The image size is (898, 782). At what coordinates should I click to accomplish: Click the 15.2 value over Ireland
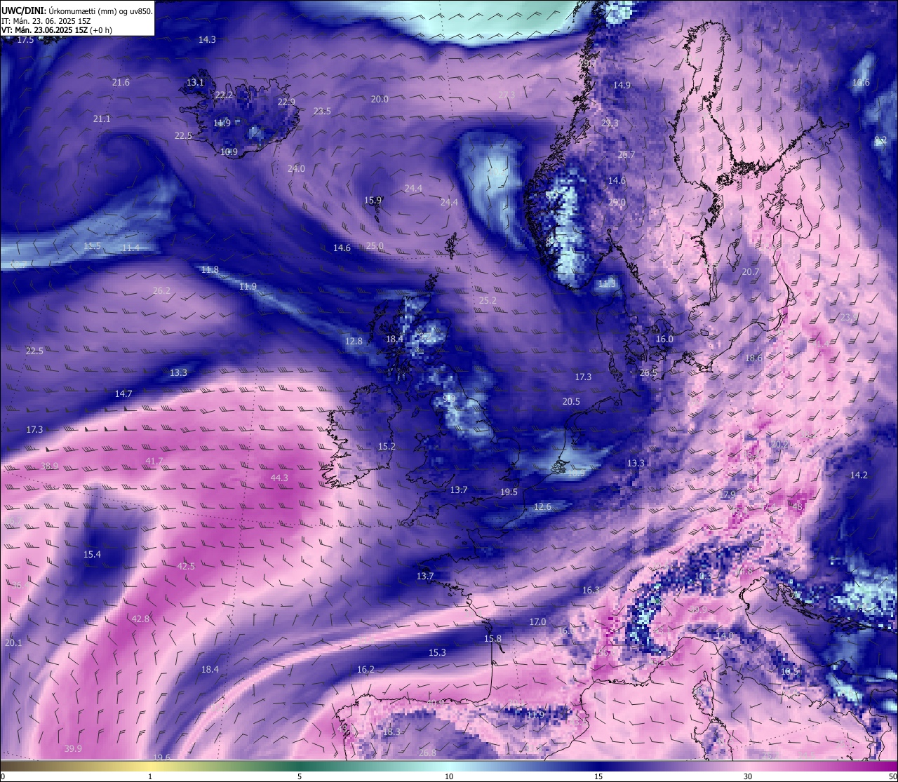(387, 446)
